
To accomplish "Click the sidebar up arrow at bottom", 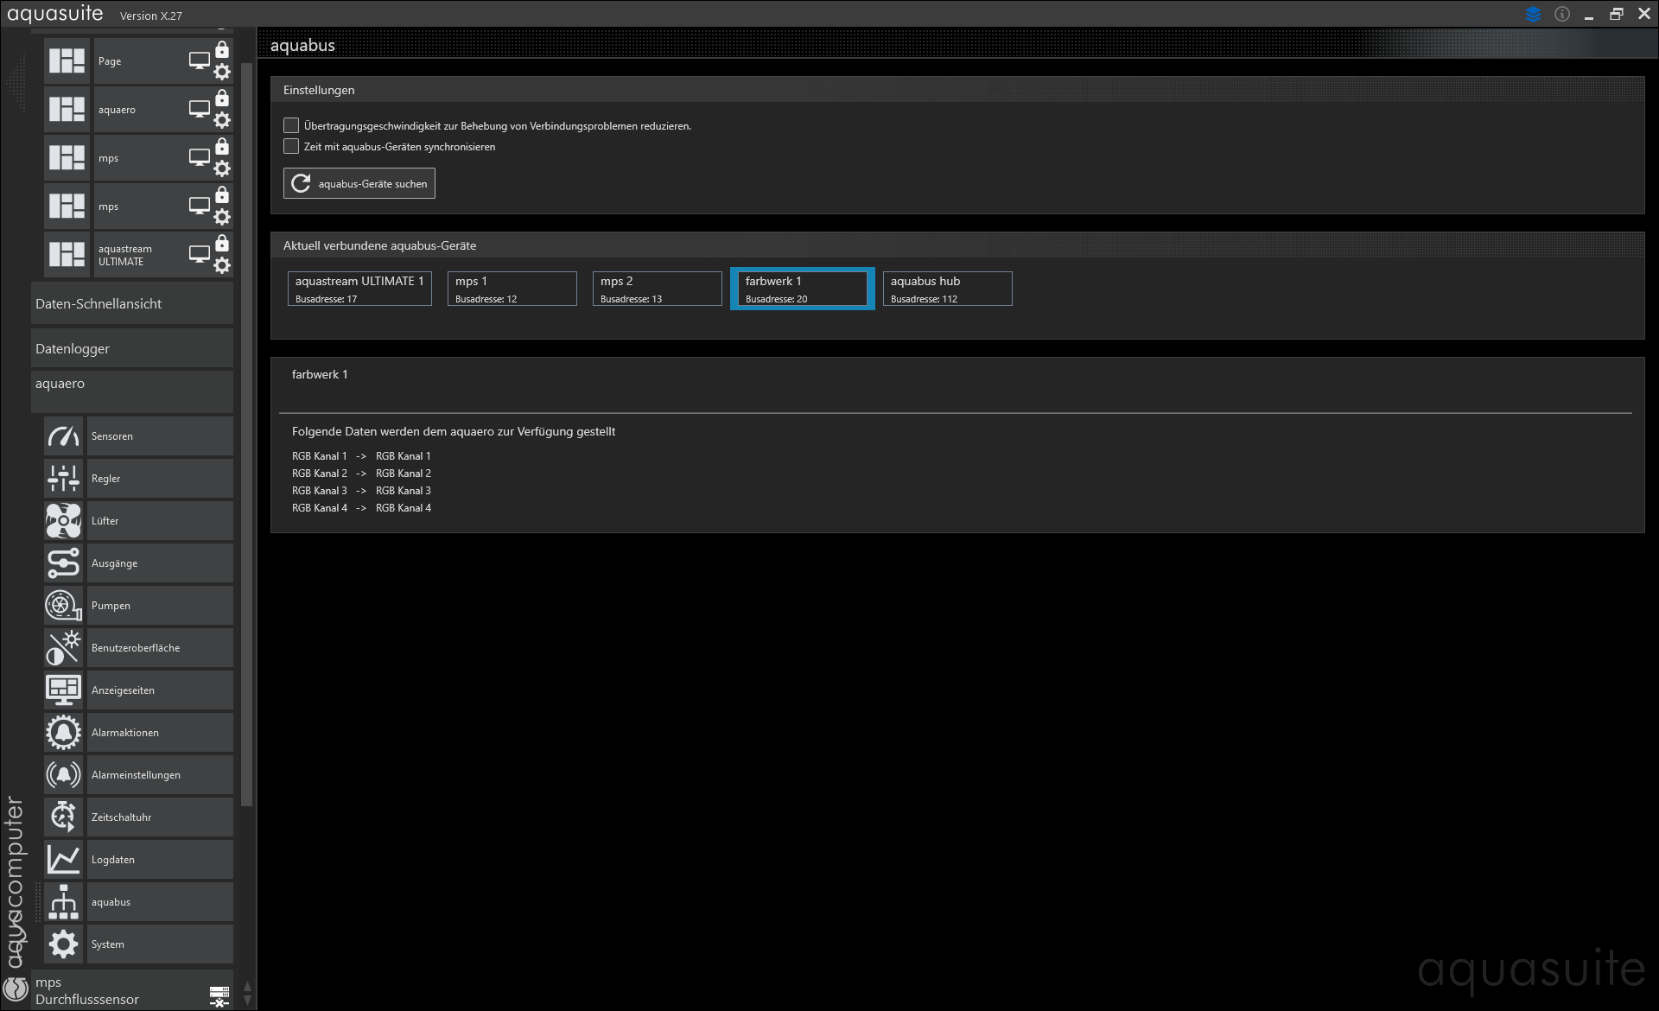I will click(x=248, y=987).
